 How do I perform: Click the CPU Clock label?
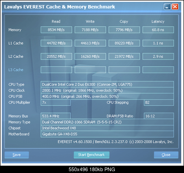pyautogui.click(x=16, y=91)
